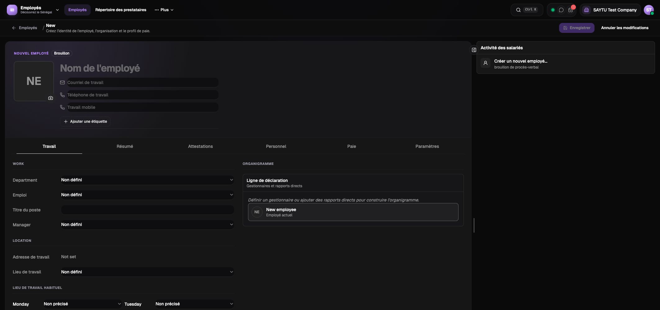This screenshot has width=660, height=310.
Task: Click 'Employé actuel' text in organigramme card
Action: 279,215
